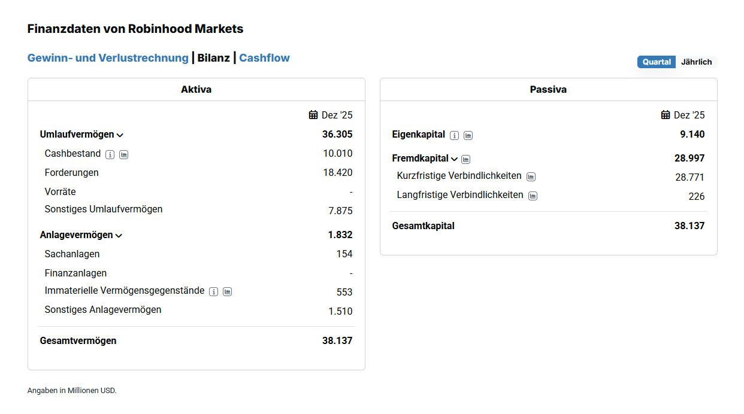
Task: Open info icon next to Eigenkapital
Action: [x=454, y=135]
